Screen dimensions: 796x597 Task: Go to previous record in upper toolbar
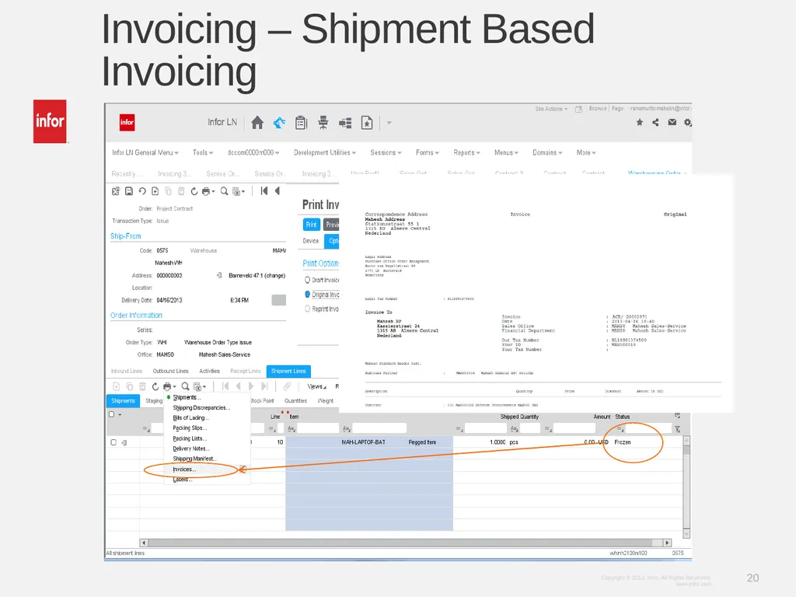pyautogui.click(x=278, y=191)
